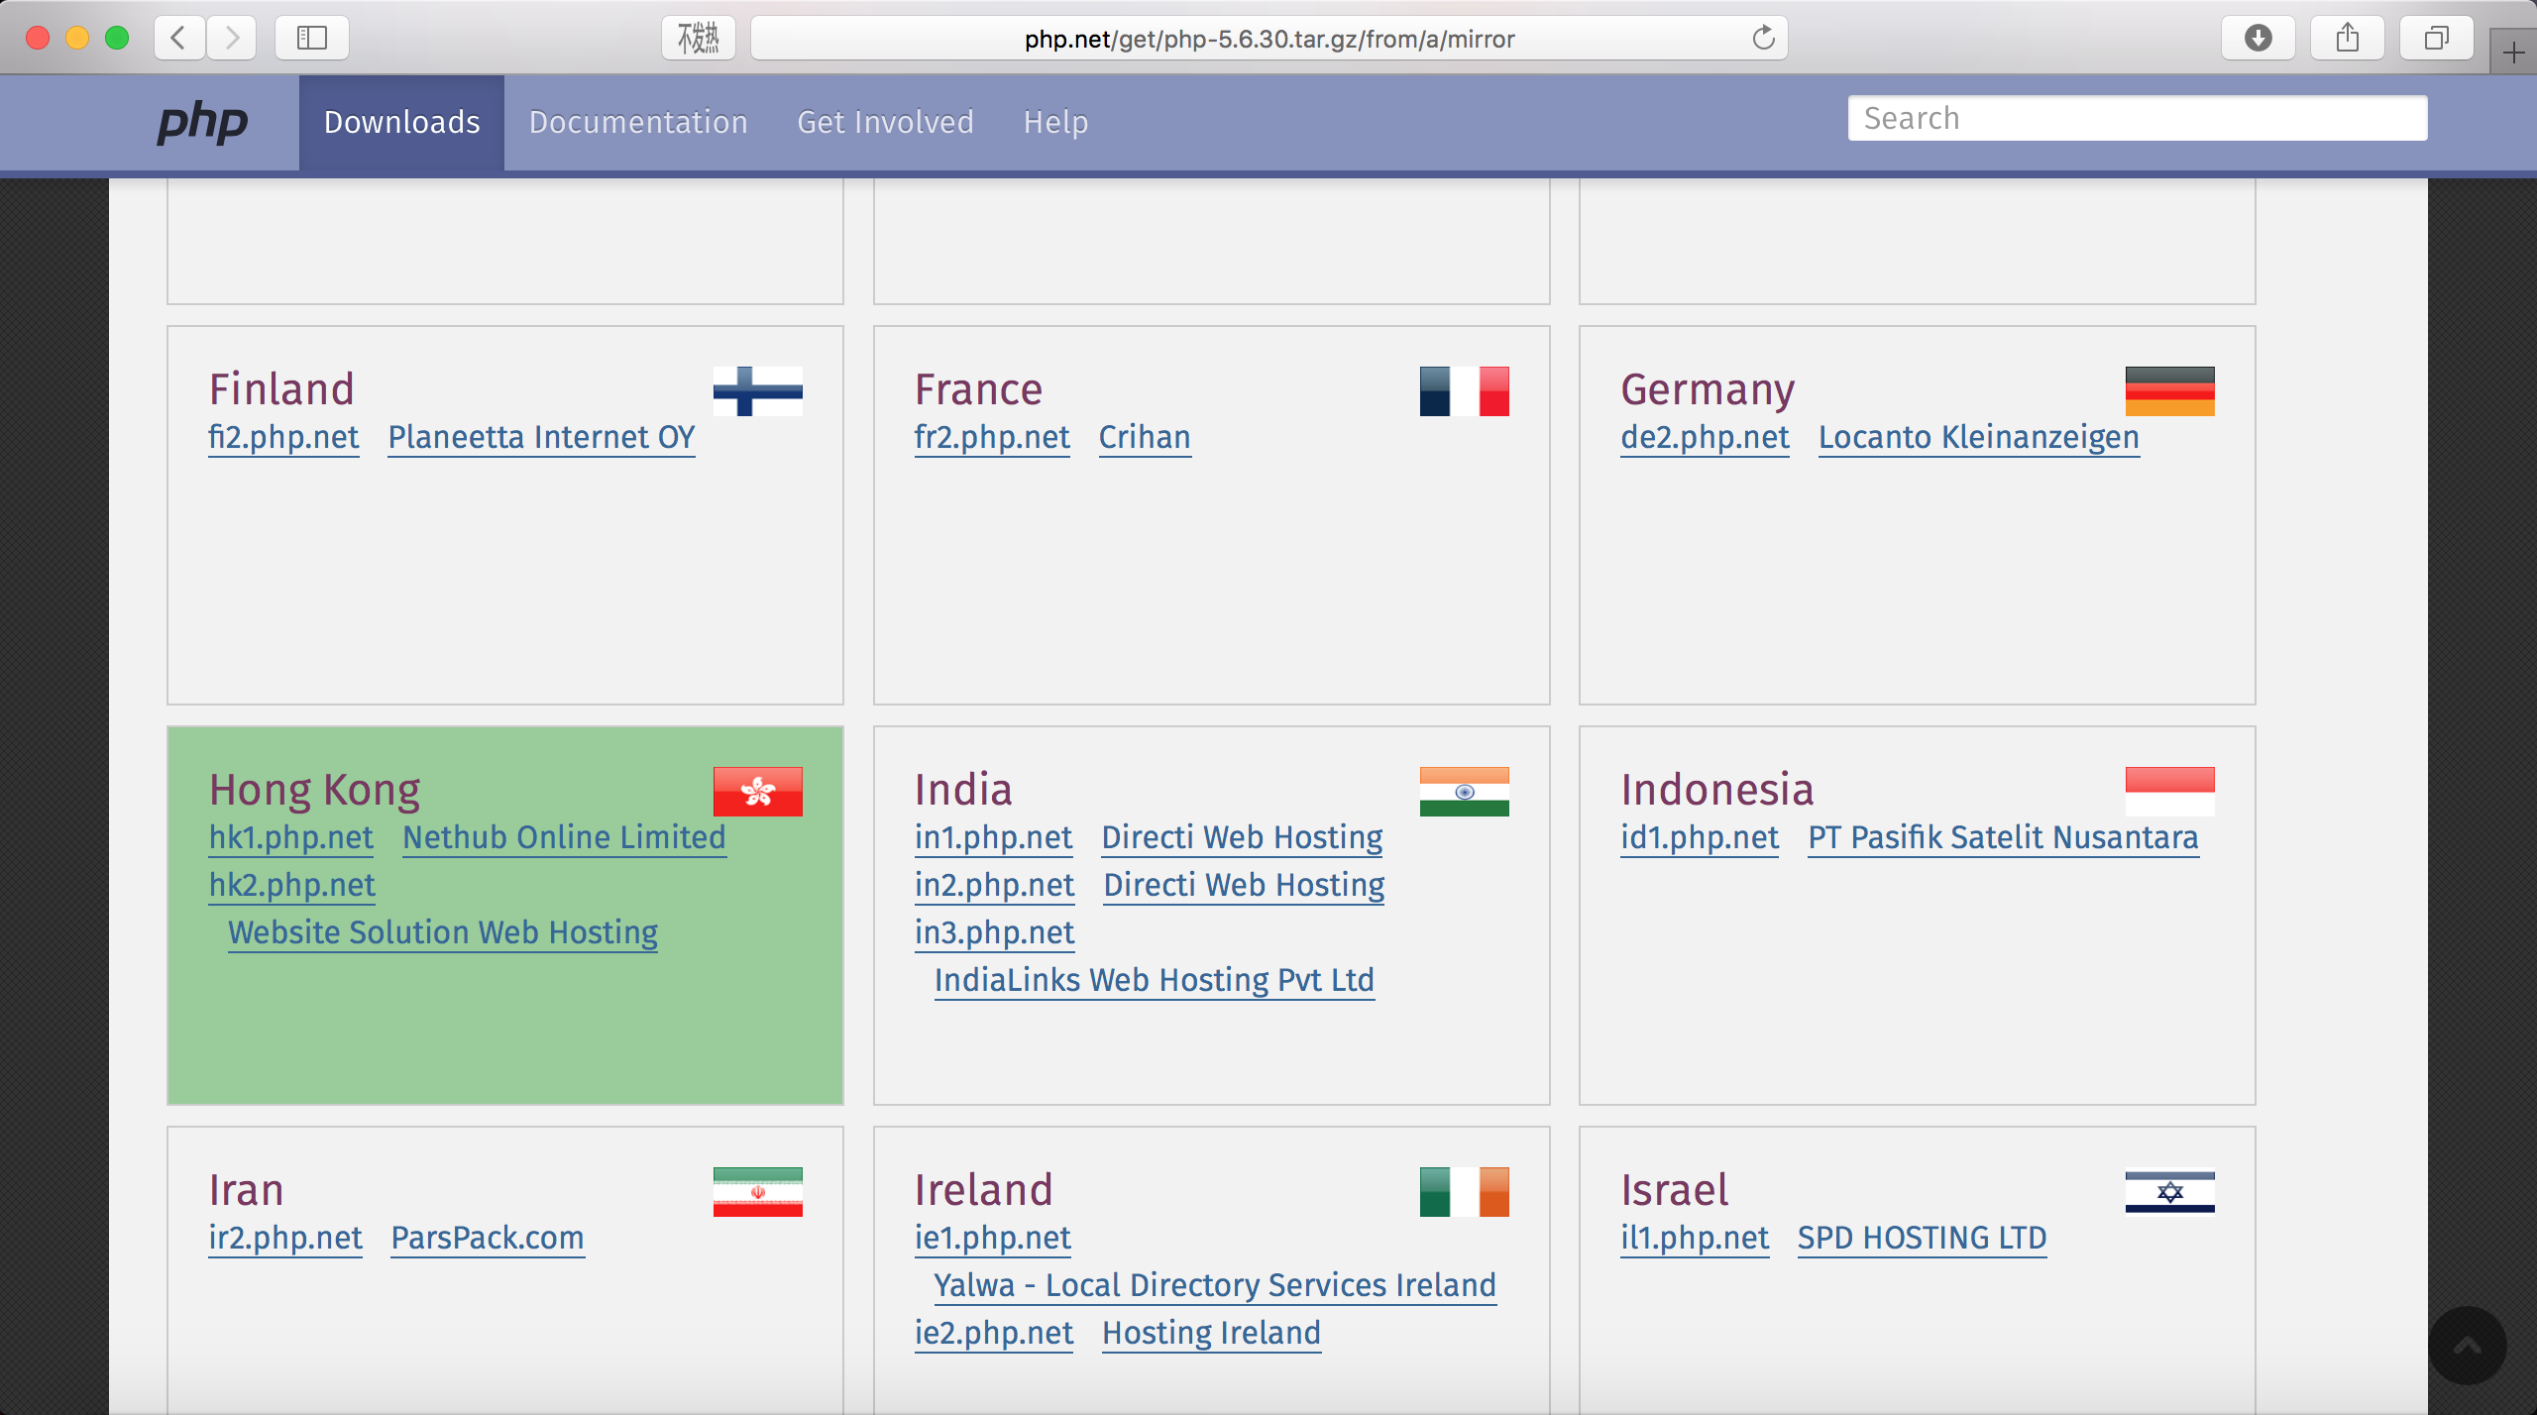Screen dimensions: 2537x1415
Task: Show all tabs overview icon
Action: click(2436, 38)
